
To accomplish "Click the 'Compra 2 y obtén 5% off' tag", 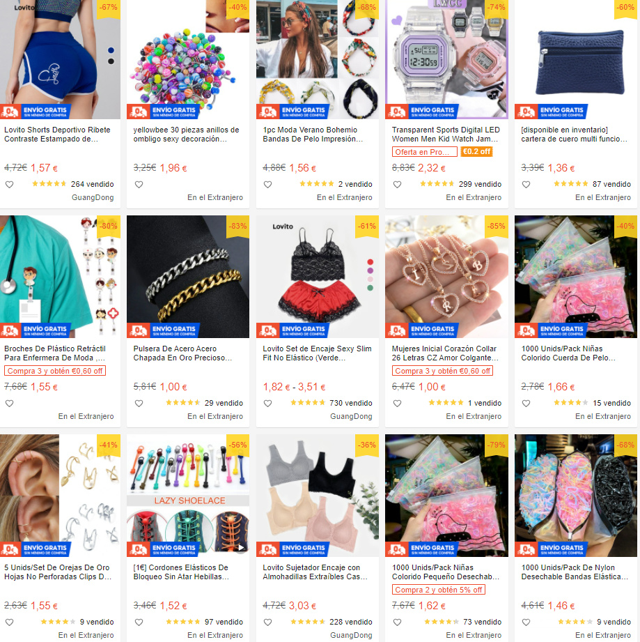I will [x=439, y=590].
